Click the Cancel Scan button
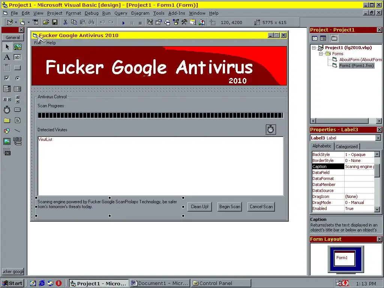This screenshot has height=288, width=384. click(x=261, y=207)
